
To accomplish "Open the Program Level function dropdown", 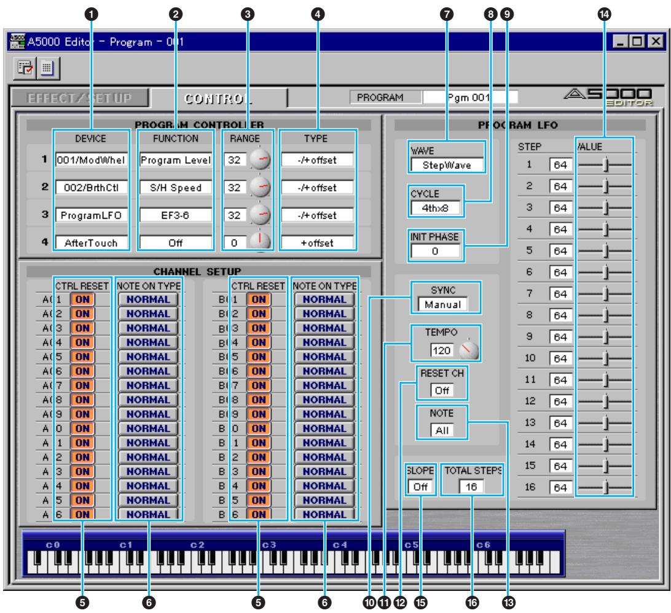I will point(176,160).
